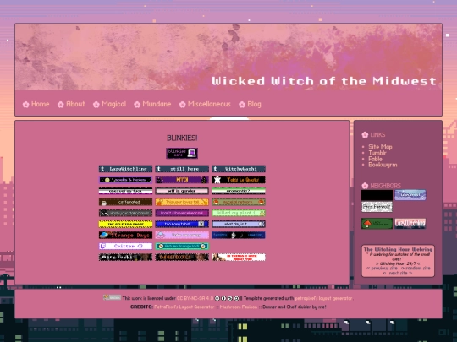Screen dimensions: 457x342
Task: Click the 'mycelial network' mushroom blinkie
Action: [239, 202]
